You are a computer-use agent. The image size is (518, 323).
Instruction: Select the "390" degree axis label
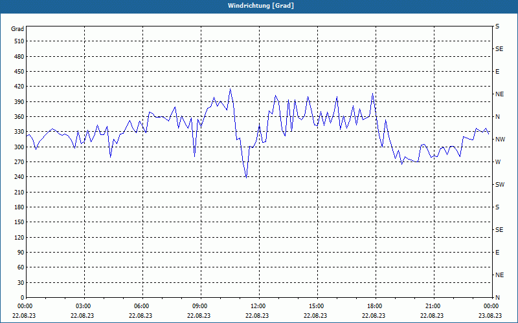click(19, 102)
